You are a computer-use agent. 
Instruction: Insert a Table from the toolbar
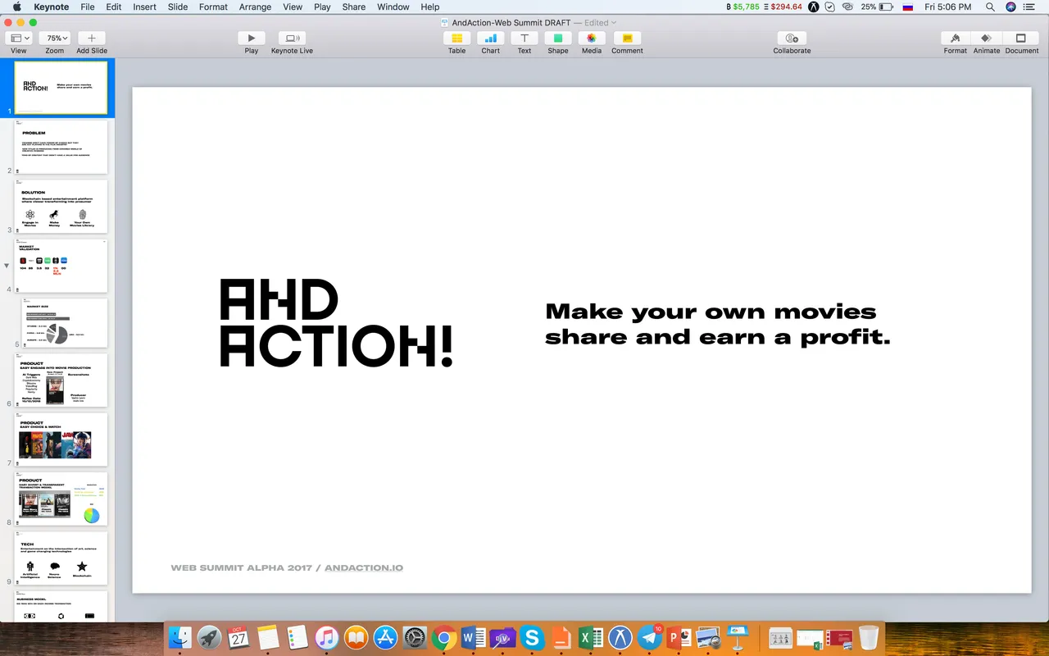pos(456,38)
